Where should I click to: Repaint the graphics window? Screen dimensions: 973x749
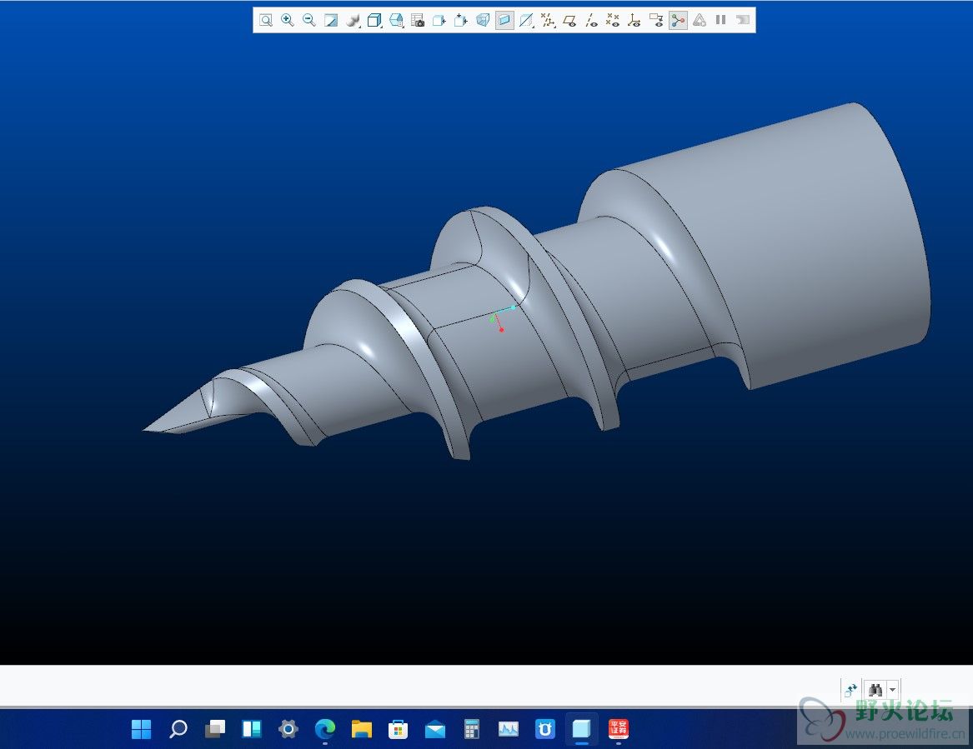[331, 21]
